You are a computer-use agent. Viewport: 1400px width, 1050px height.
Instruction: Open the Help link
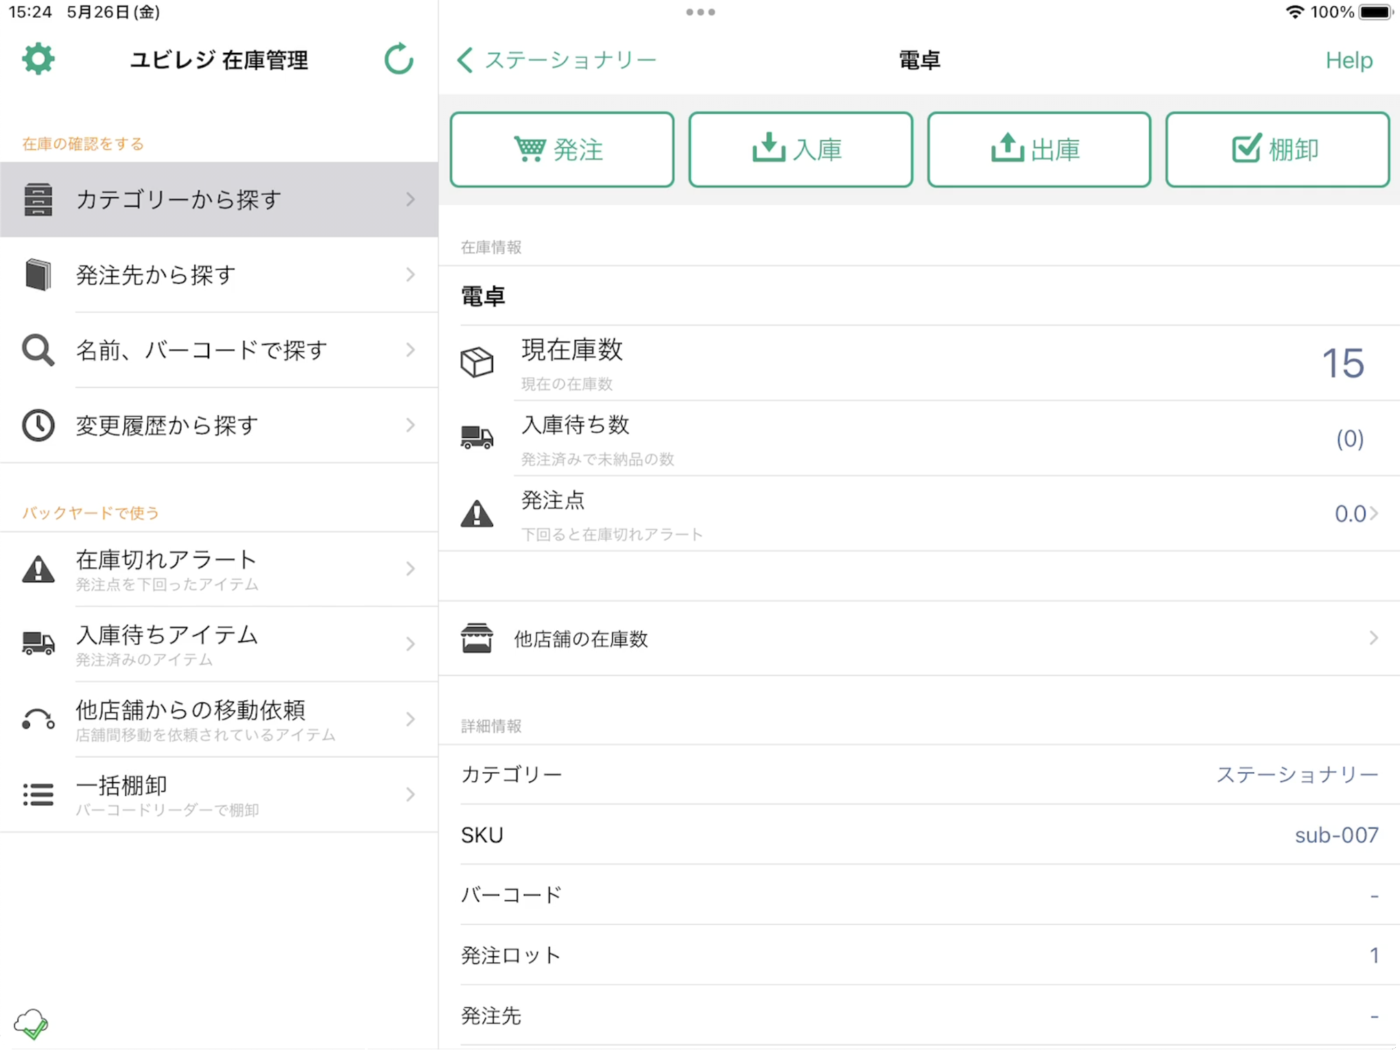tap(1349, 60)
